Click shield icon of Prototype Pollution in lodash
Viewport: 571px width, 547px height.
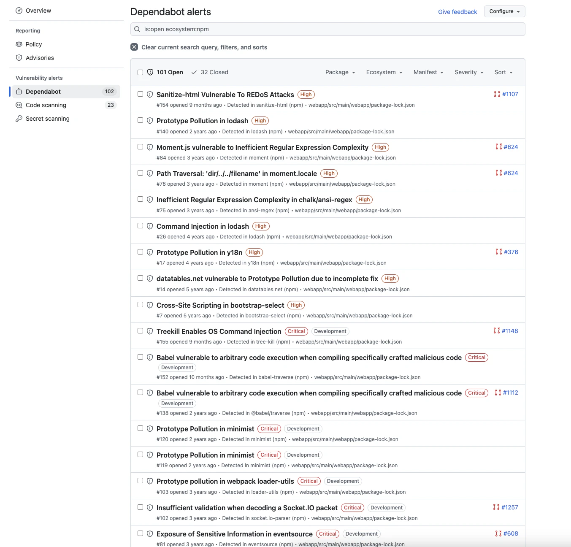[150, 121]
